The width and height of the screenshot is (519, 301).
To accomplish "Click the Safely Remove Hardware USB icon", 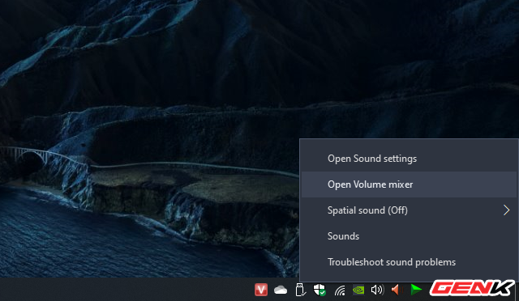I will click(x=300, y=290).
